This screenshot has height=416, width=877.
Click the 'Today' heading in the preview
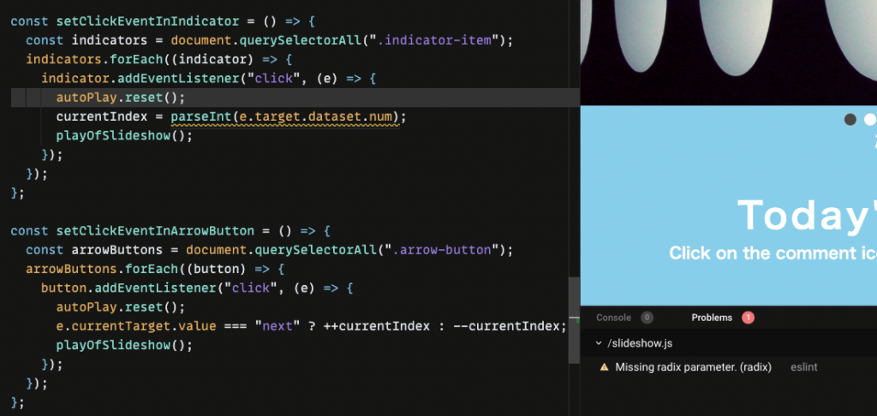coord(806,215)
